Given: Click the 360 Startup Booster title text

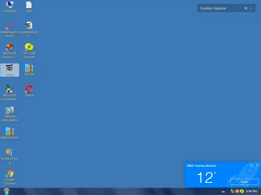Looking at the screenshot, I should coord(202,166).
